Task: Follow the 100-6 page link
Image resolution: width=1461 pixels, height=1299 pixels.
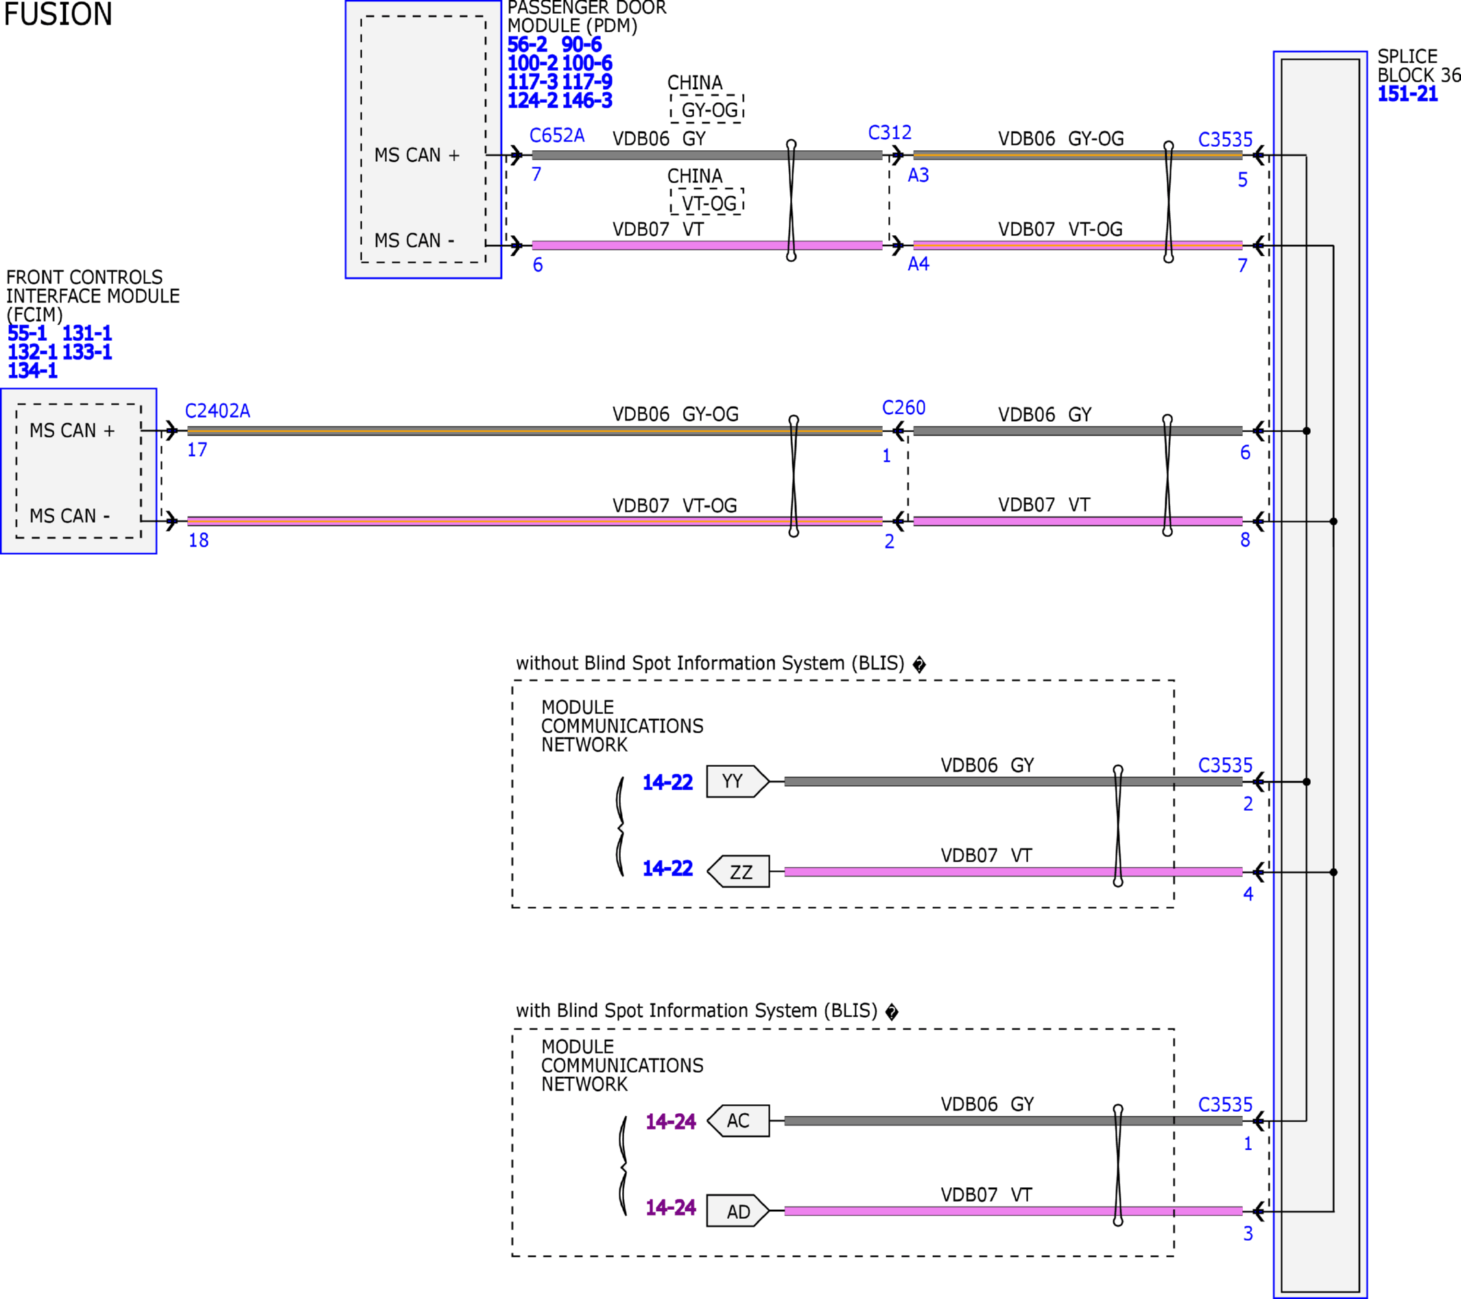Action: pyautogui.click(x=587, y=64)
